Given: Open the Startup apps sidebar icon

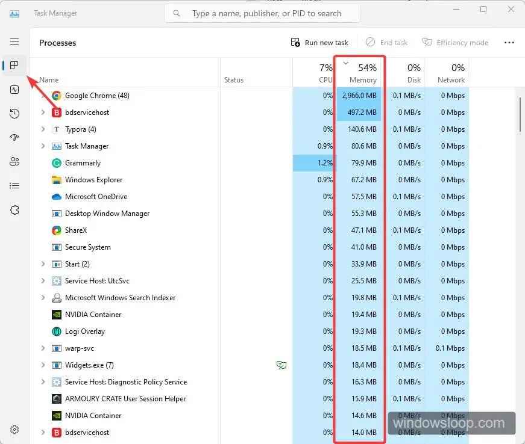Looking at the screenshot, I should coord(14,137).
